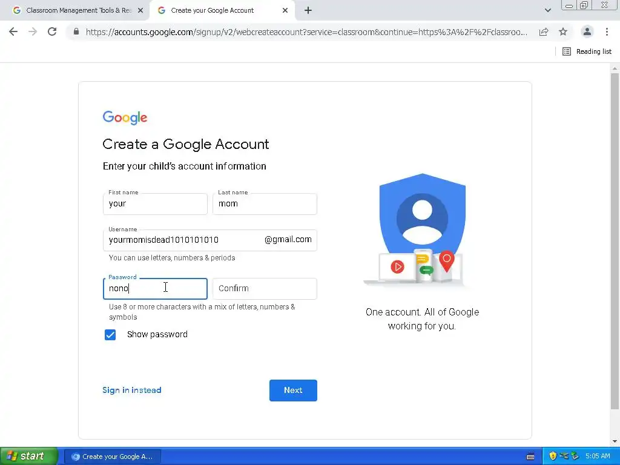View site security lock icon

point(76,31)
